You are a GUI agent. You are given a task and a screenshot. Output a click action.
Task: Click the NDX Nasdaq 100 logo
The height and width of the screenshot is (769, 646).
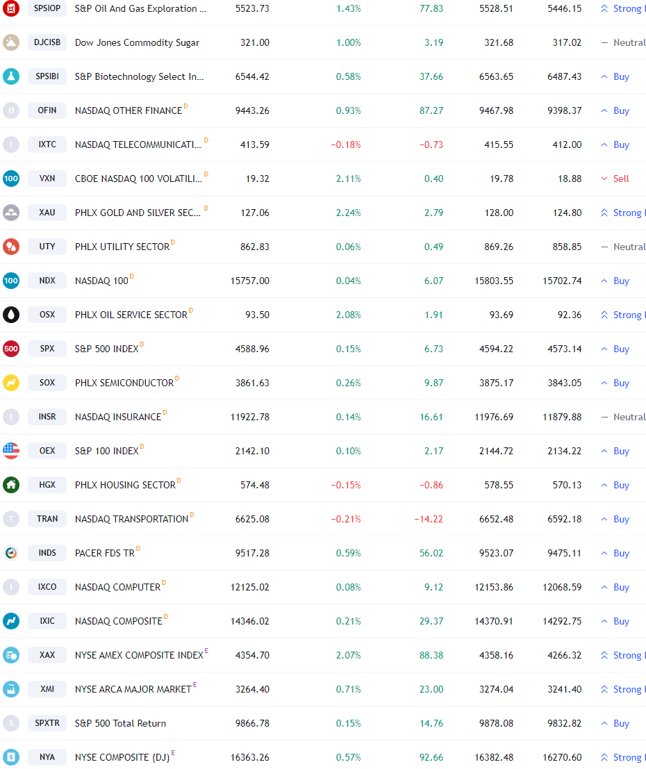click(11, 281)
